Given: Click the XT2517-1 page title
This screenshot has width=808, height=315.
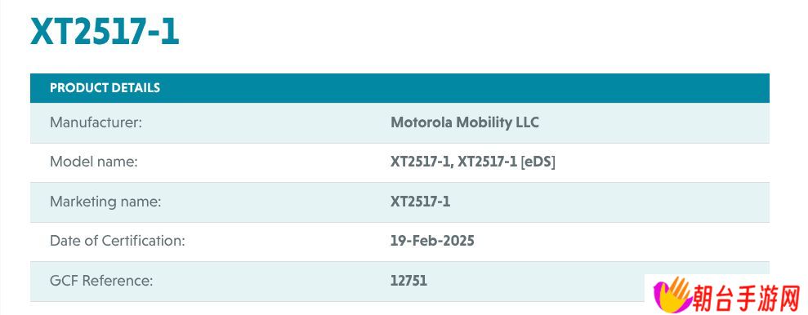Looking at the screenshot, I should click(x=105, y=32).
